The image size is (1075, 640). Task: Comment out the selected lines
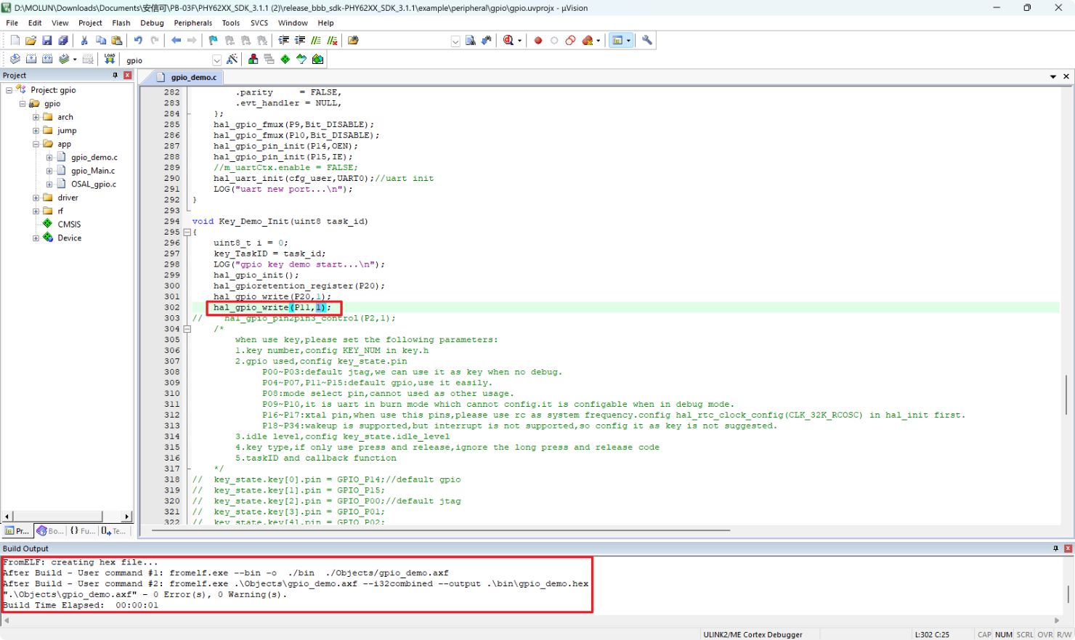tap(316, 41)
